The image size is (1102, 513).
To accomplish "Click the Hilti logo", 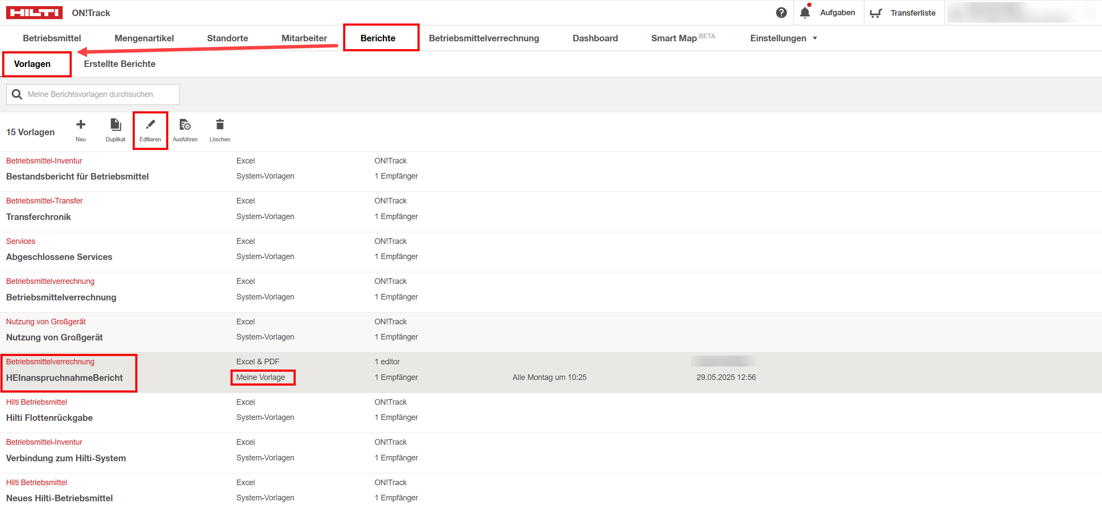I will click(34, 13).
